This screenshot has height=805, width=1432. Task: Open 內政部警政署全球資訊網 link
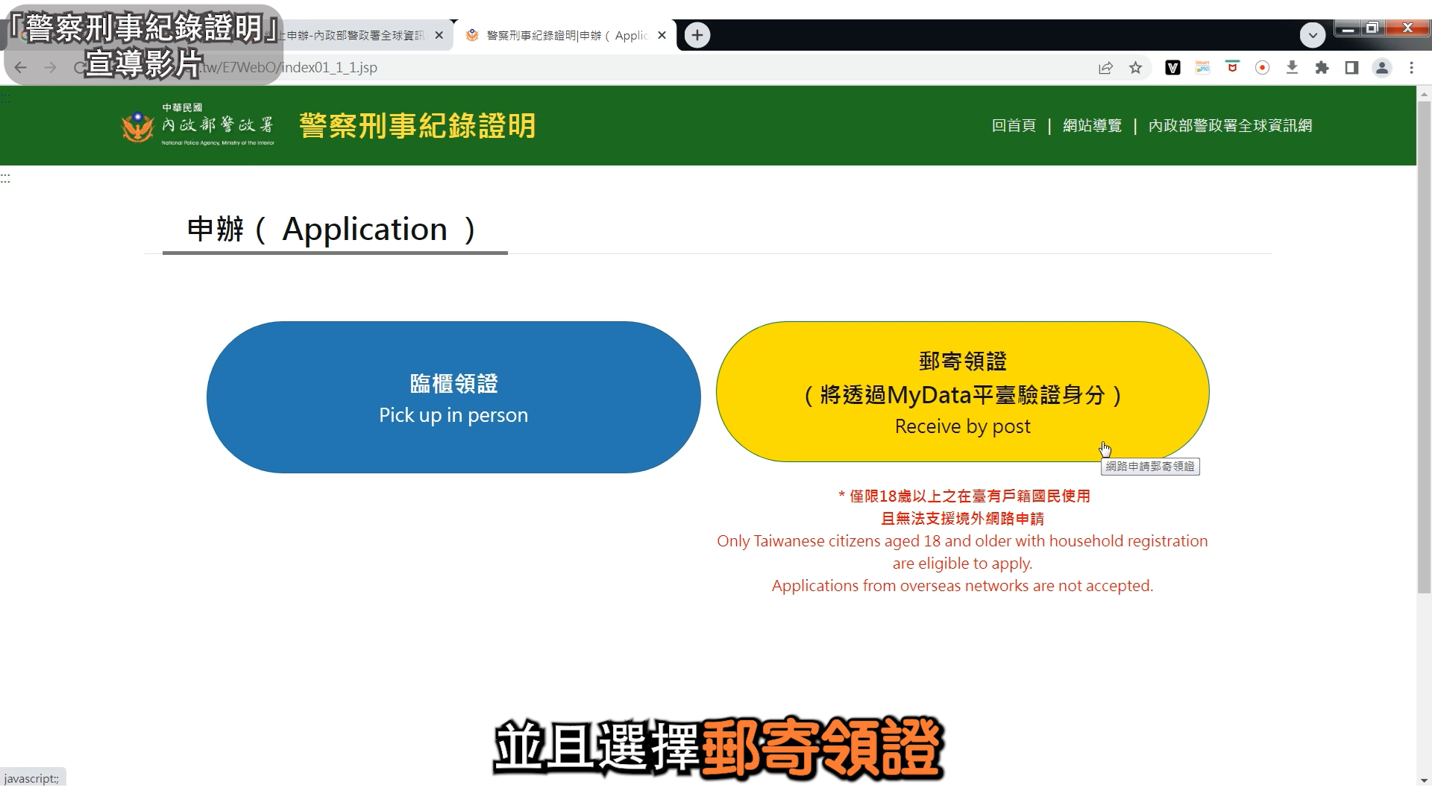point(1230,126)
